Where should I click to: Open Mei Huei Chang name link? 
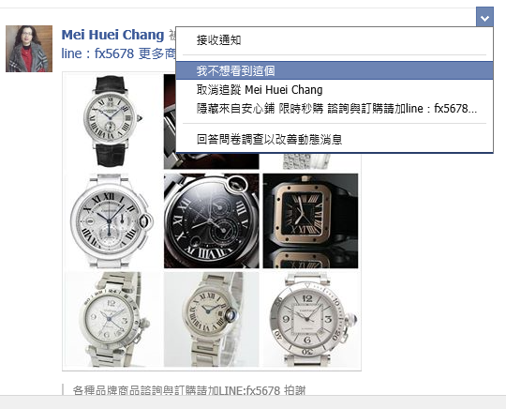[x=113, y=35]
